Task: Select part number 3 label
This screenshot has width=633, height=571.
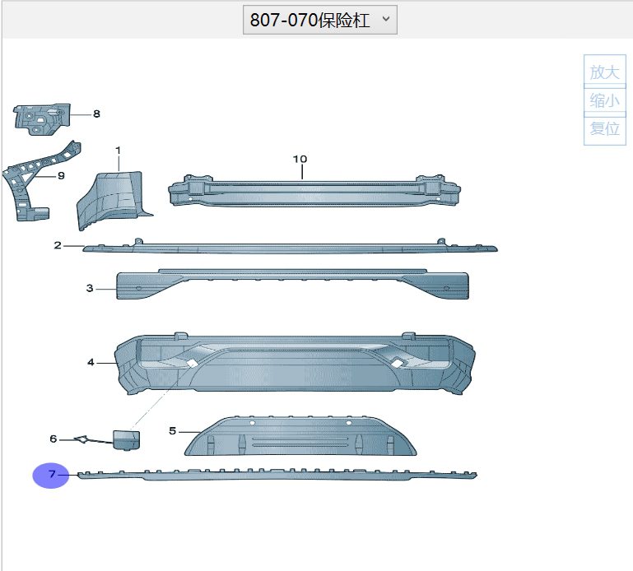Action: 90,288
